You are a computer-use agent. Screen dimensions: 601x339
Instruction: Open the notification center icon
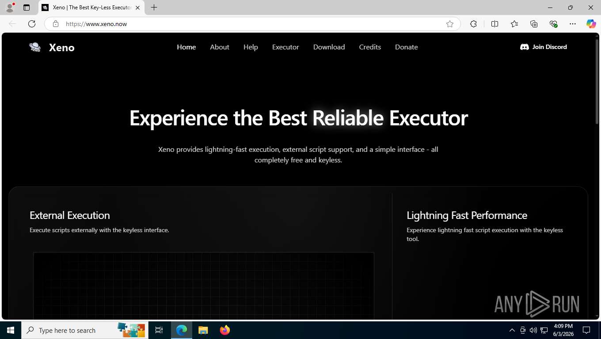pos(586,330)
